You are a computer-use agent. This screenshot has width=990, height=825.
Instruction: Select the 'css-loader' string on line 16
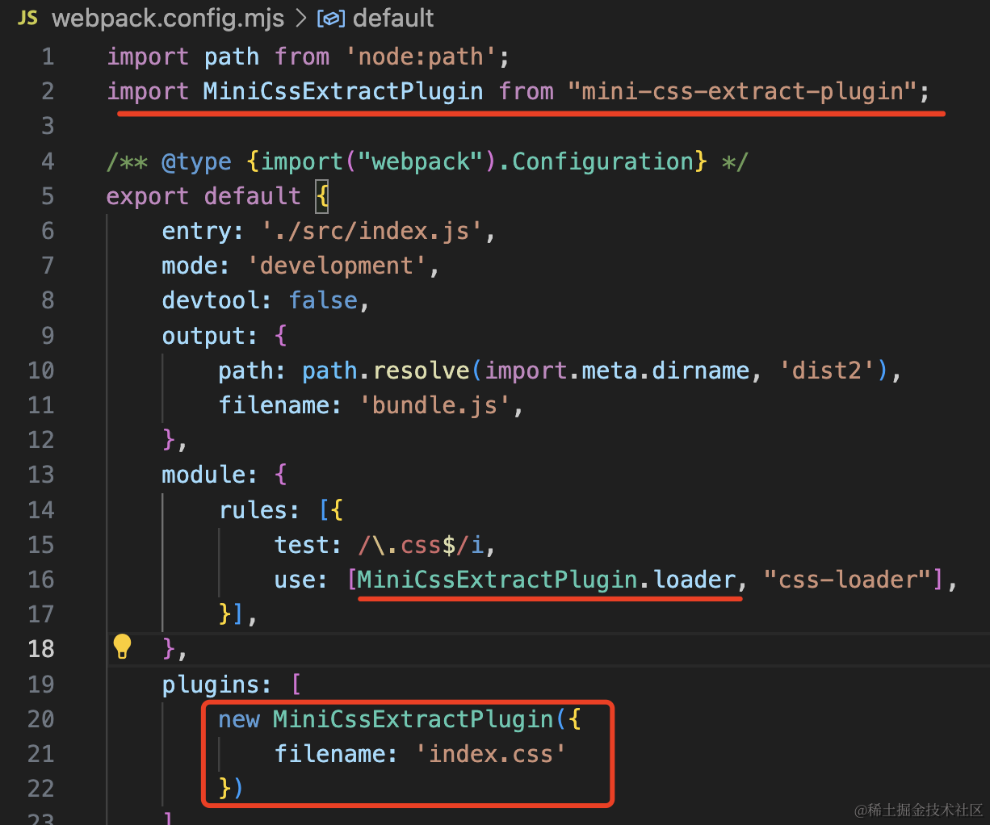pyautogui.click(x=848, y=579)
